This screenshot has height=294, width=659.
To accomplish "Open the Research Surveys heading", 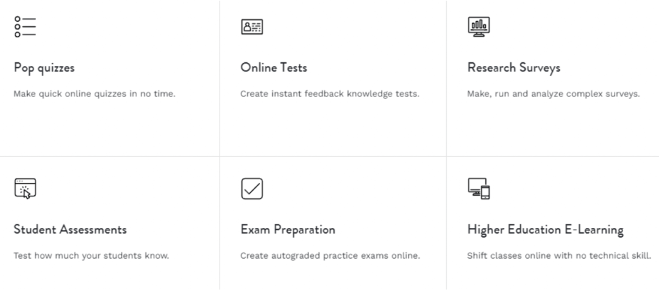I will pos(514,68).
